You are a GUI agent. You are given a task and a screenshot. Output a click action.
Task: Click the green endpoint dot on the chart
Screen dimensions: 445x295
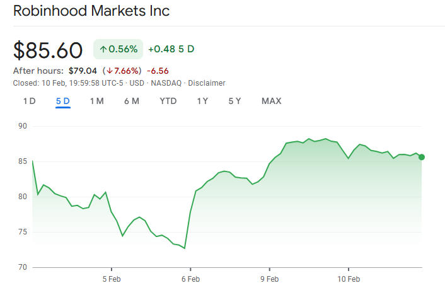(x=422, y=157)
